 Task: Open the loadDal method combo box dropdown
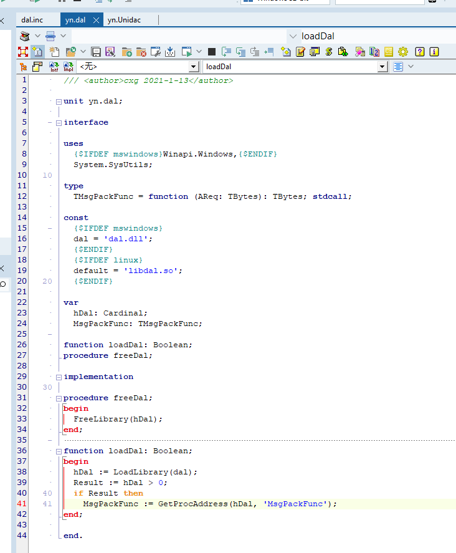pyautogui.click(x=382, y=67)
